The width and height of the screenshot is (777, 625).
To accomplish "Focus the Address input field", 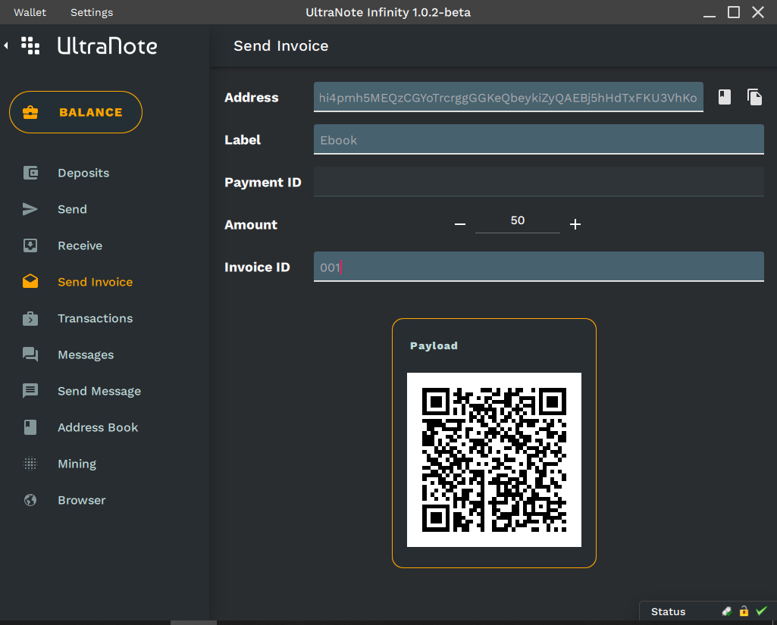I will click(509, 97).
